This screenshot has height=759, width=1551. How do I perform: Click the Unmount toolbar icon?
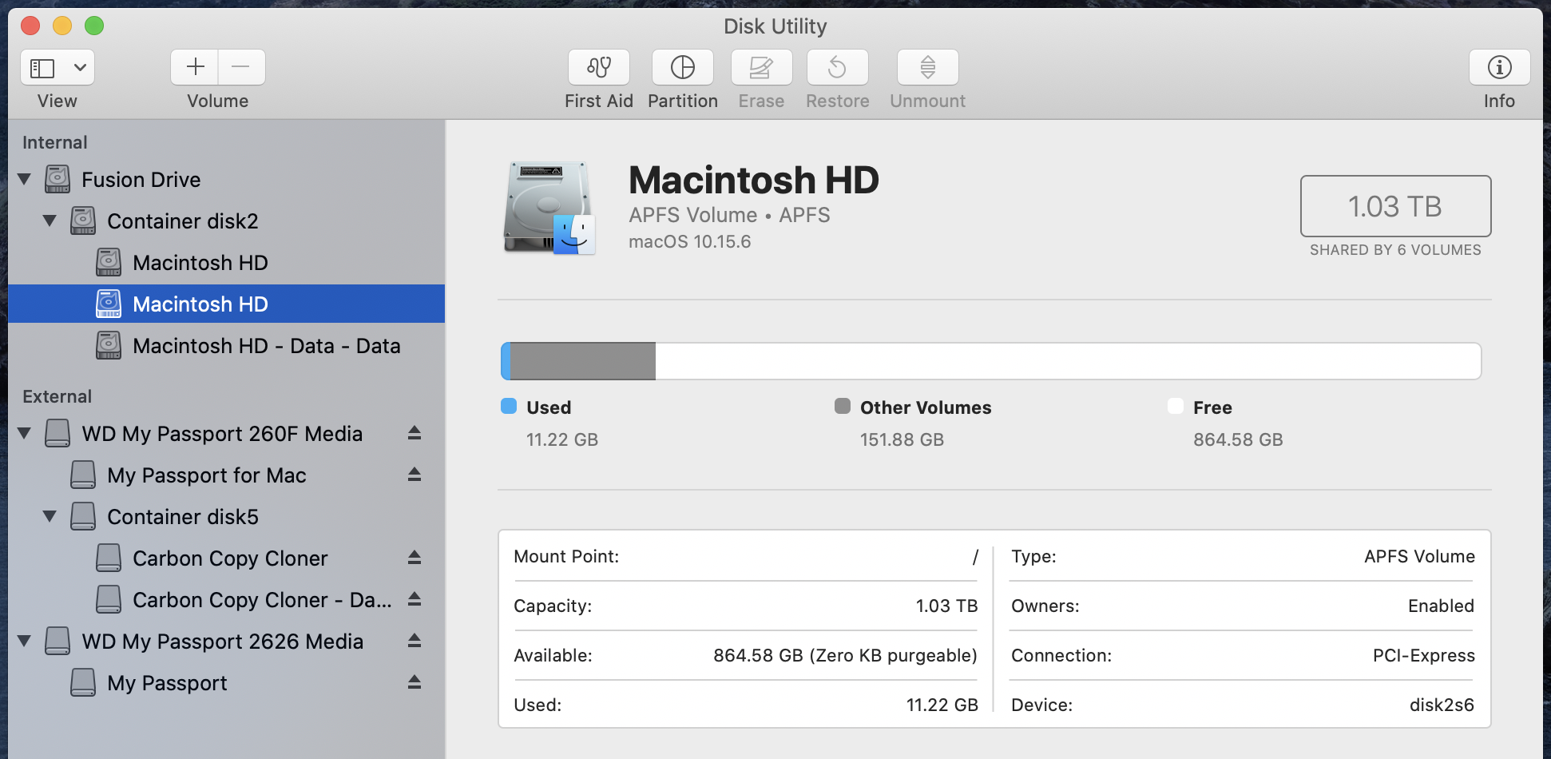[x=928, y=67]
